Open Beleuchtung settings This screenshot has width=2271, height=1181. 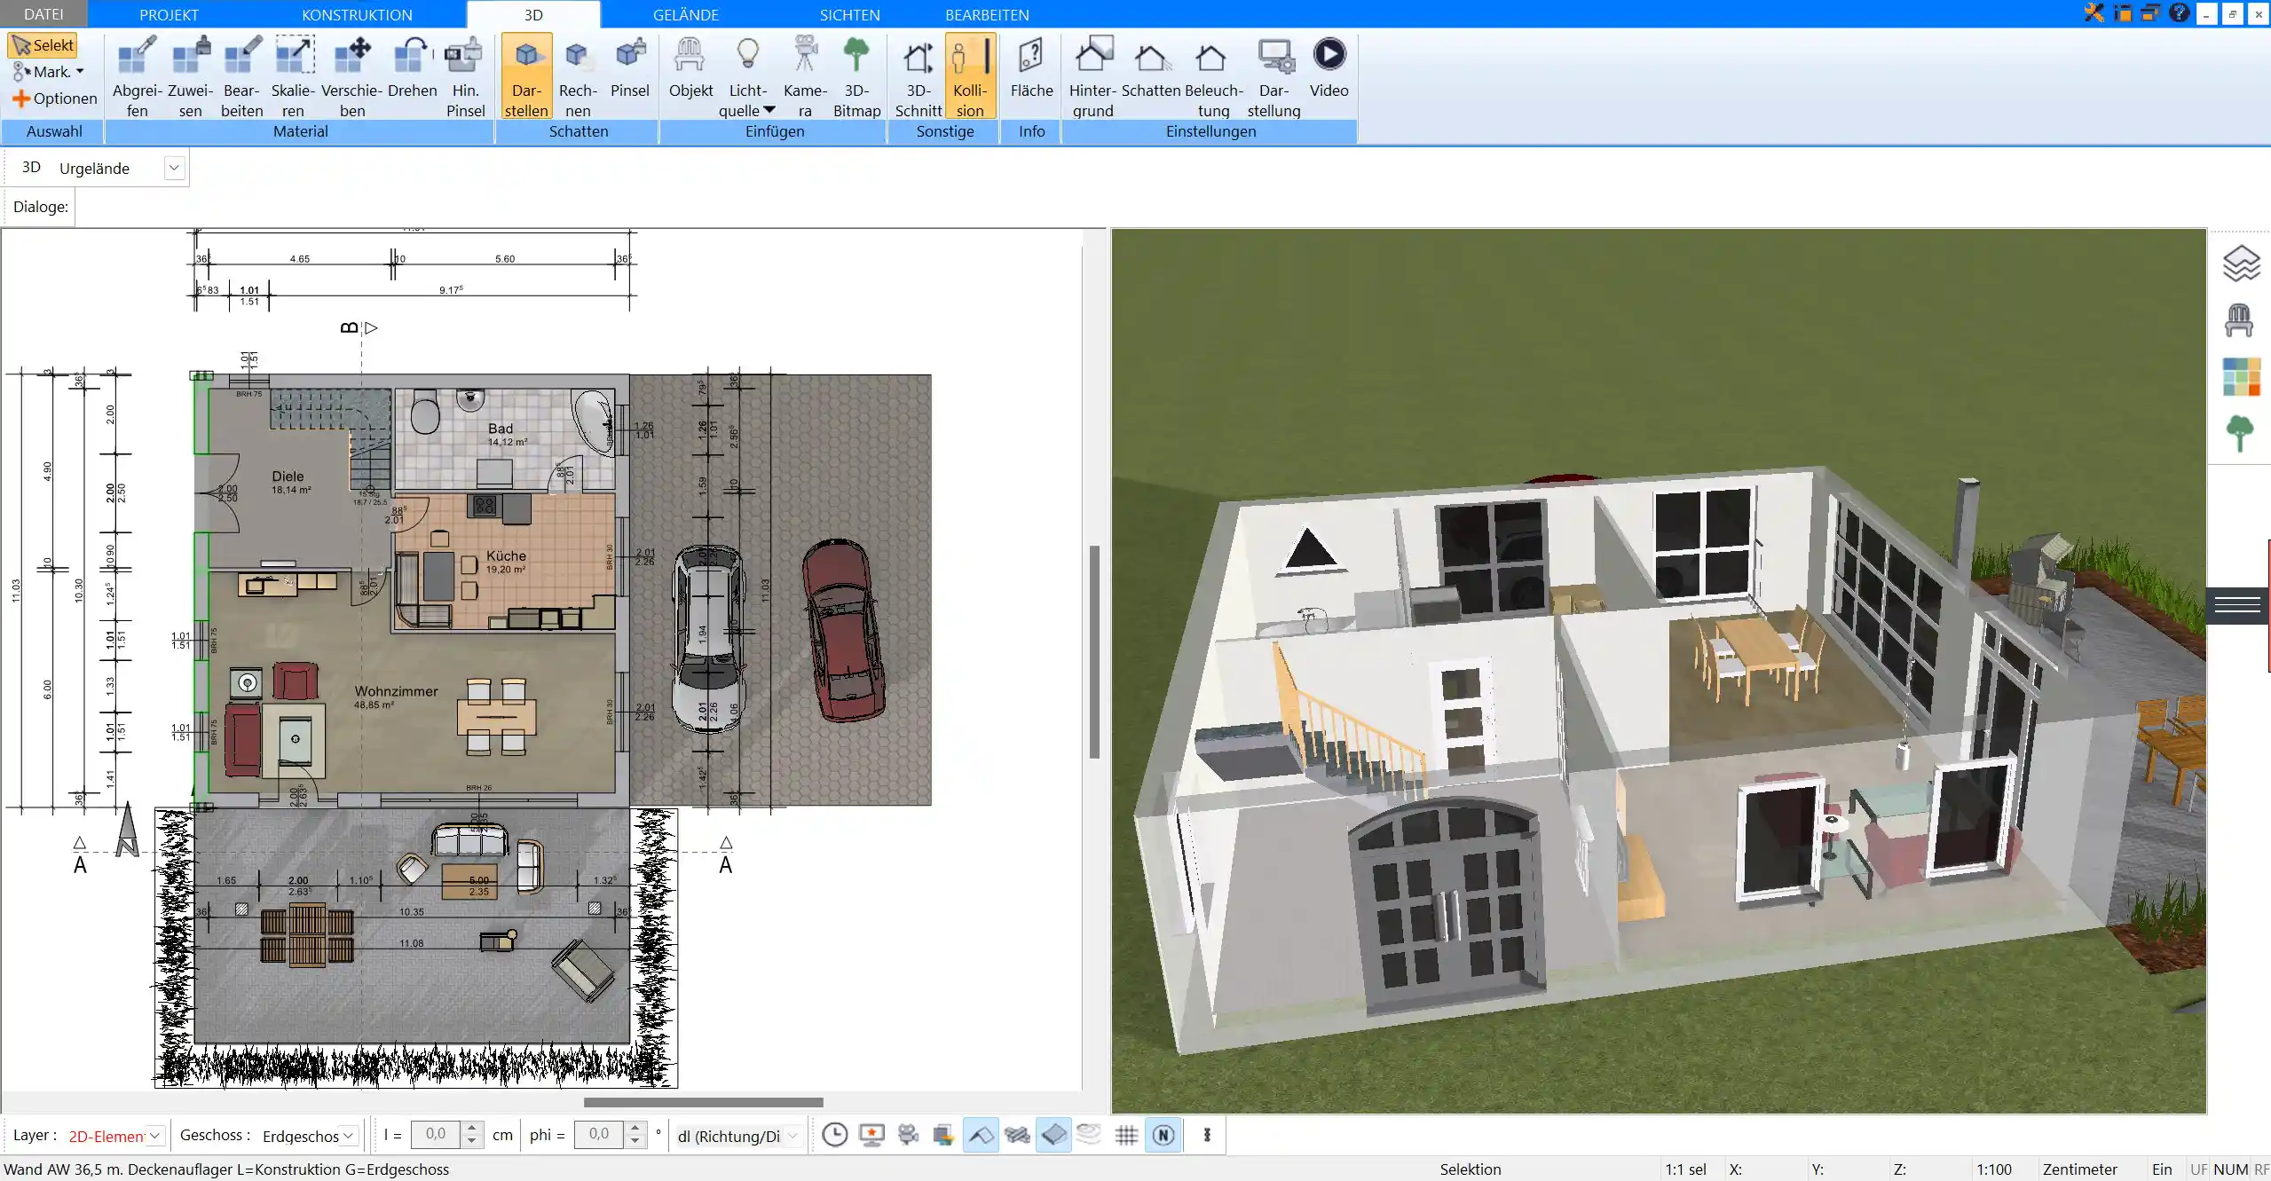[x=1213, y=76]
